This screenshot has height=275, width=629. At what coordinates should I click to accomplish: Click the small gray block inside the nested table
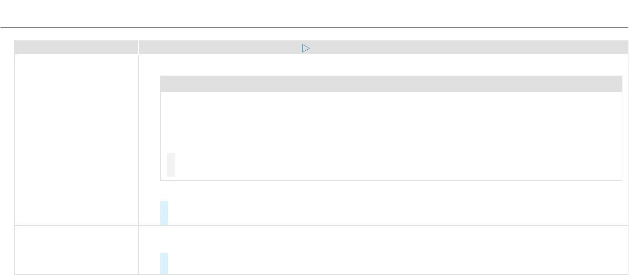coord(171,165)
